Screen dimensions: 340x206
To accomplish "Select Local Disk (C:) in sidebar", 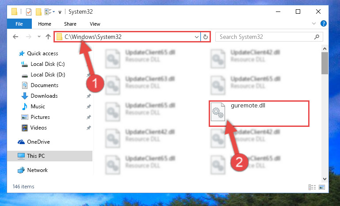I will (48, 64).
